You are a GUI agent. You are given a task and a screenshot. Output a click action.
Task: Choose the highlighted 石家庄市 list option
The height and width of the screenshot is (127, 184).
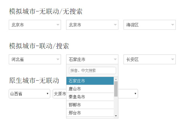(x=90, y=81)
